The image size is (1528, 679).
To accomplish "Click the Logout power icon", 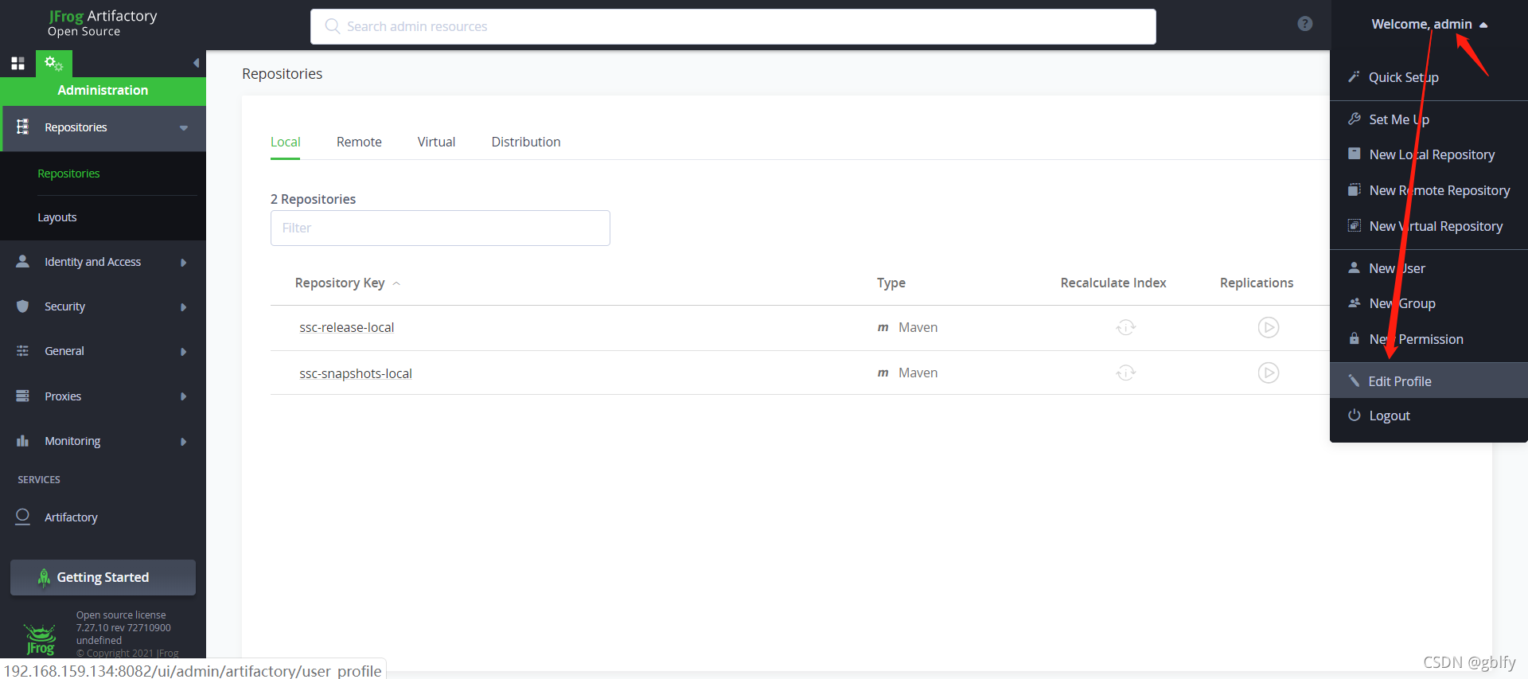I will [1354, 415].
